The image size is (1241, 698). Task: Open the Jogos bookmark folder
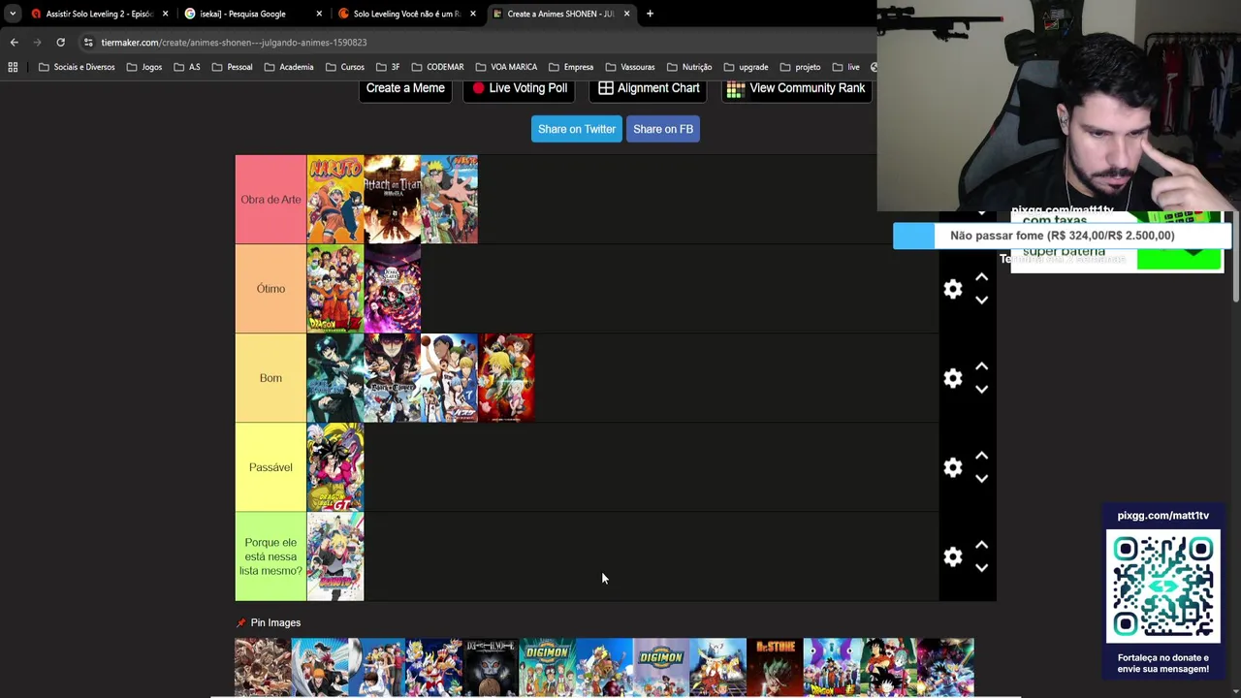click(144, 67)
